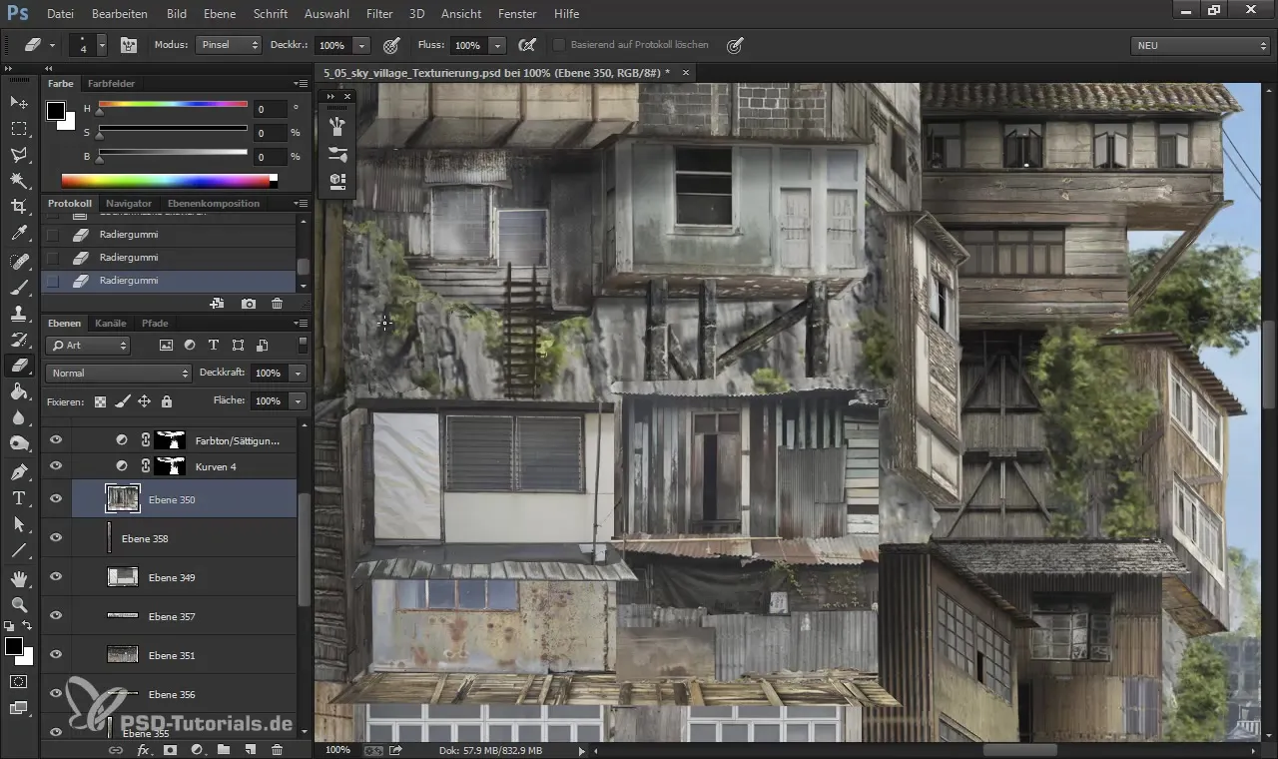
Task: Select the Paint Bucket tool
Action: (x=19, y=391)
